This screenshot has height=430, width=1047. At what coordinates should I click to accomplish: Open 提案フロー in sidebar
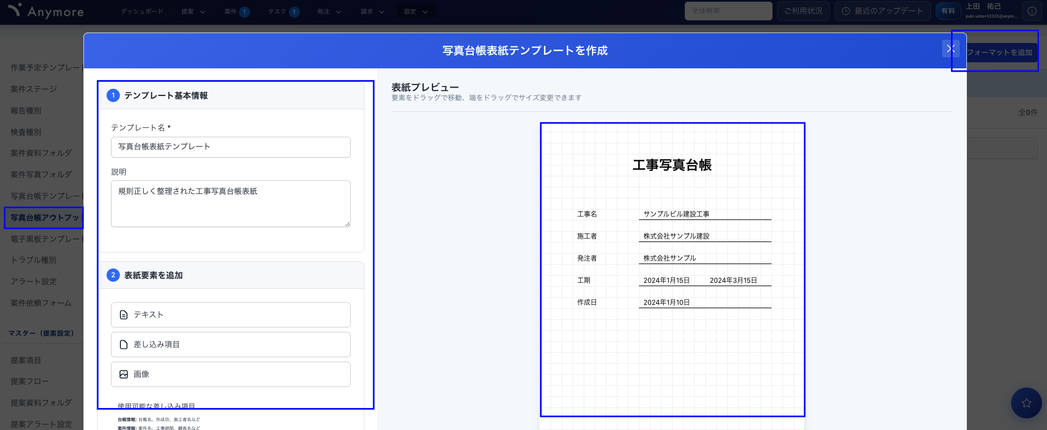click(30, 381)
